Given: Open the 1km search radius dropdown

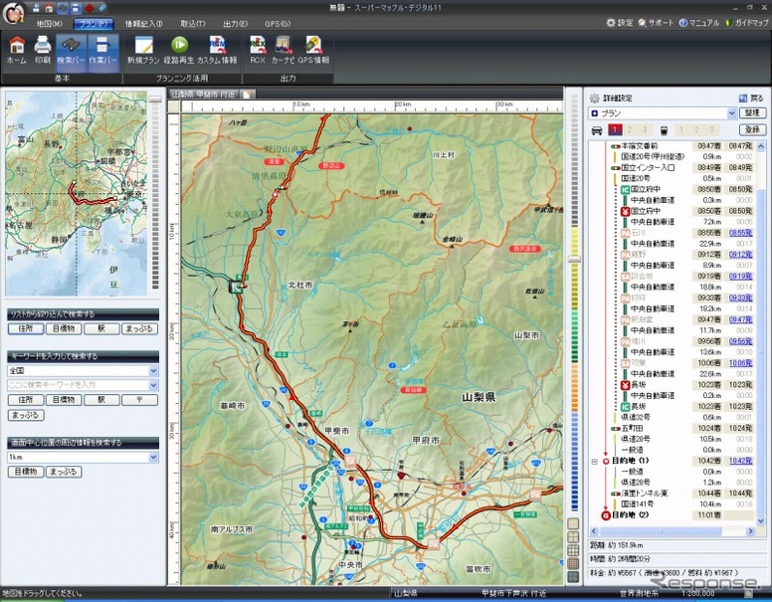Looking at the screenshot, I should [153, 457].
